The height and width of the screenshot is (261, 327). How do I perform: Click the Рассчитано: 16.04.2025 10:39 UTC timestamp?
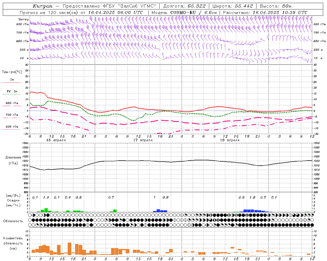(x=265, y=12)
